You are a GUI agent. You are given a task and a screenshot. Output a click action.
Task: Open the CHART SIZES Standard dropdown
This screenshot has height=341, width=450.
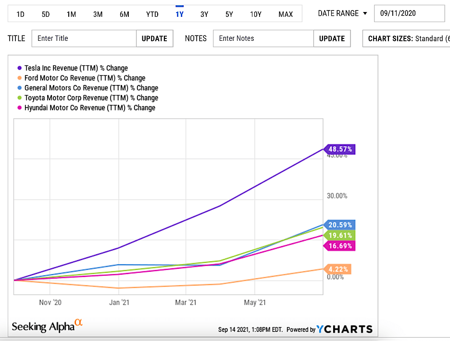[x=409, y=38]
